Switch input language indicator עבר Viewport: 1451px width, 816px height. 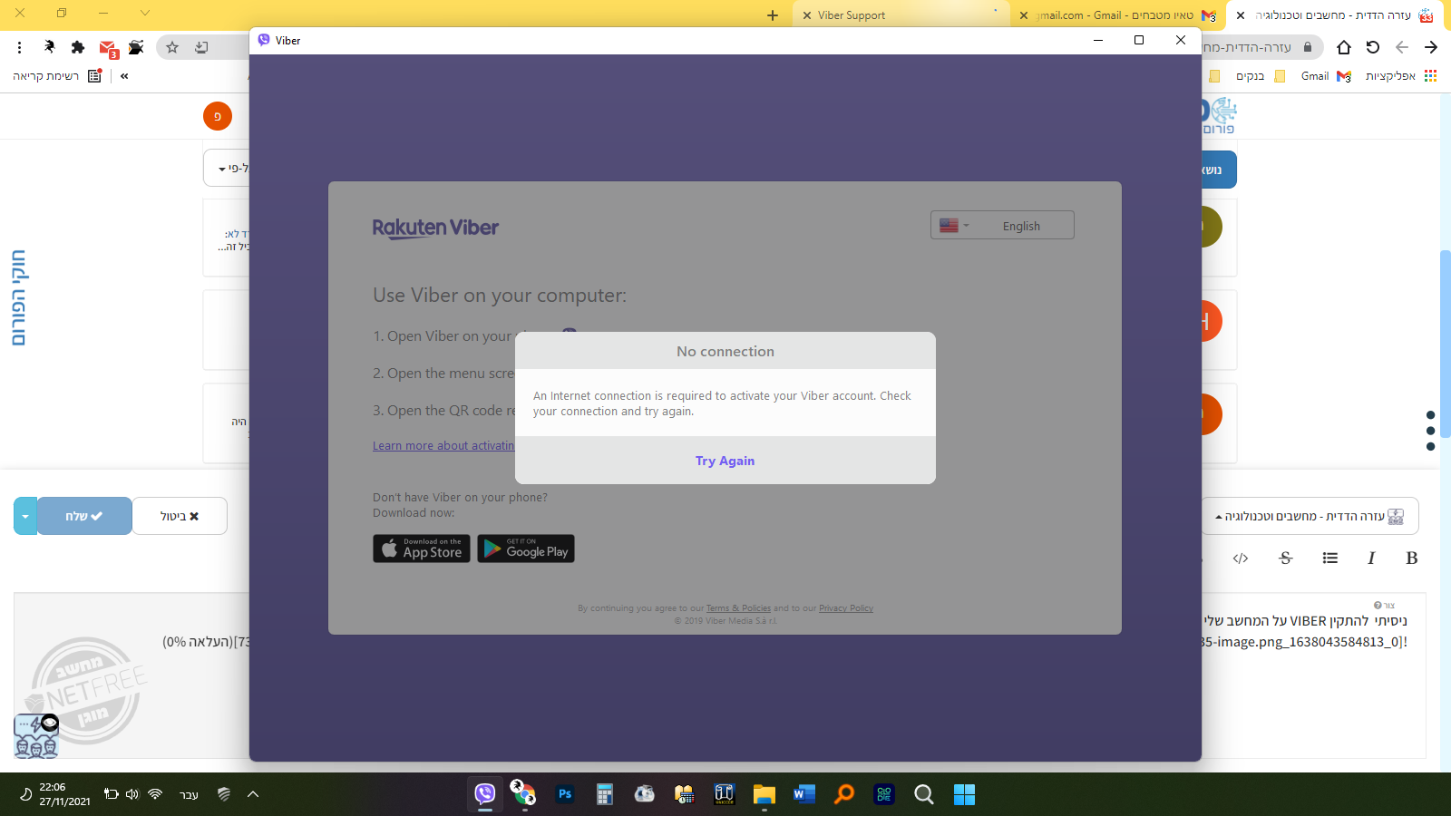pos(189,795)
